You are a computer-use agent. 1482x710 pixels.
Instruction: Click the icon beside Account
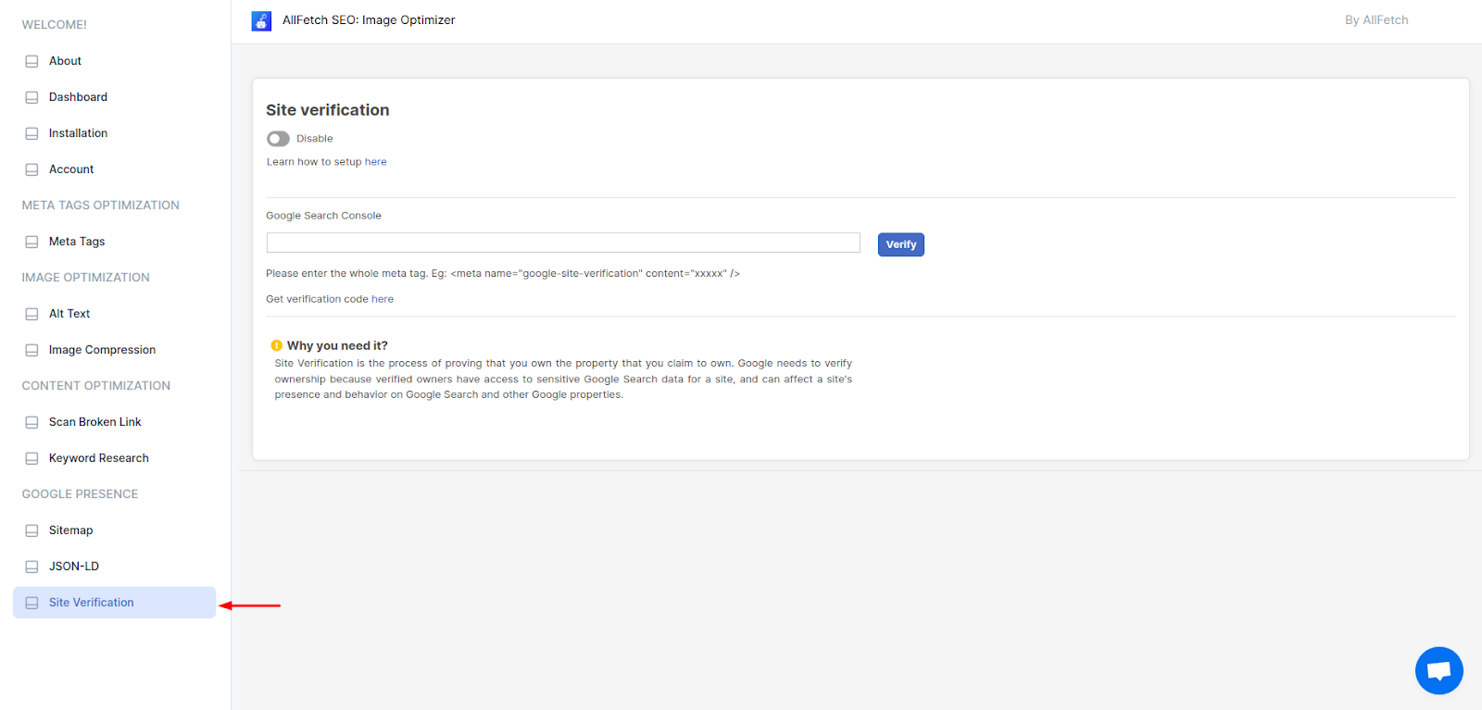pos(31,169)
